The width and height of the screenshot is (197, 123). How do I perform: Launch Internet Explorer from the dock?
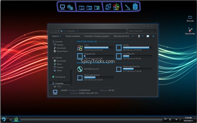tap(108, 7)
